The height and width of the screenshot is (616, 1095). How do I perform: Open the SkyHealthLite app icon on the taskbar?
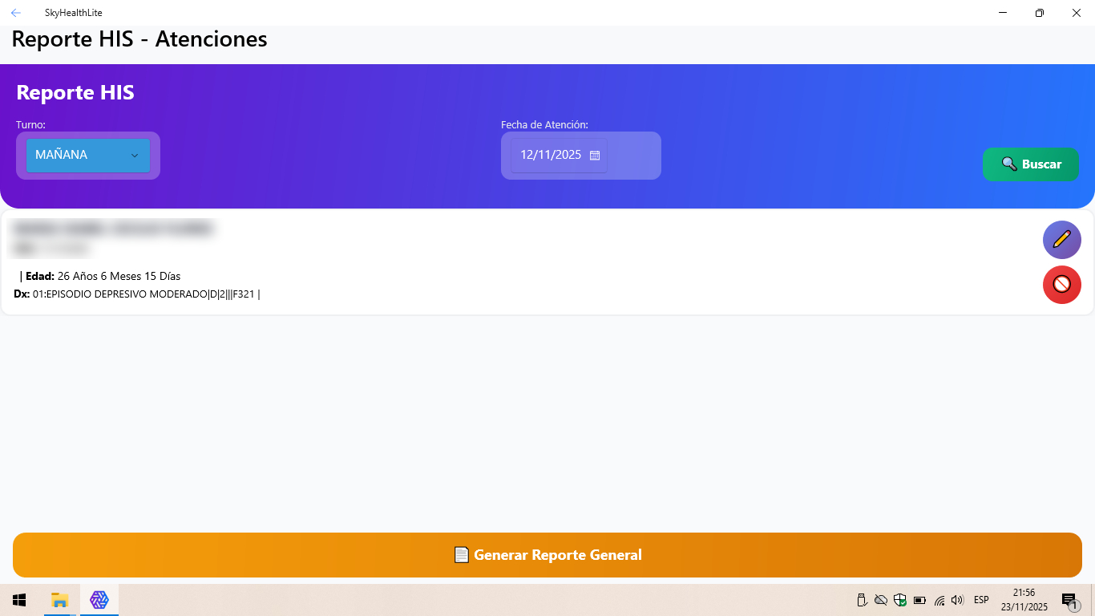pos(99,599)
